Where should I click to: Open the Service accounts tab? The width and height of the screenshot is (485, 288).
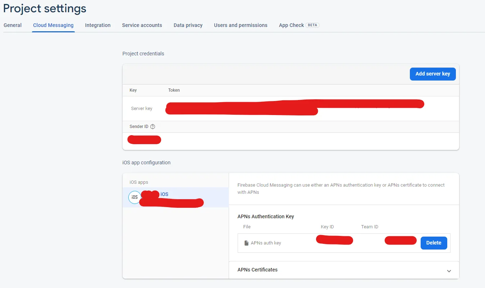[142, 25]
